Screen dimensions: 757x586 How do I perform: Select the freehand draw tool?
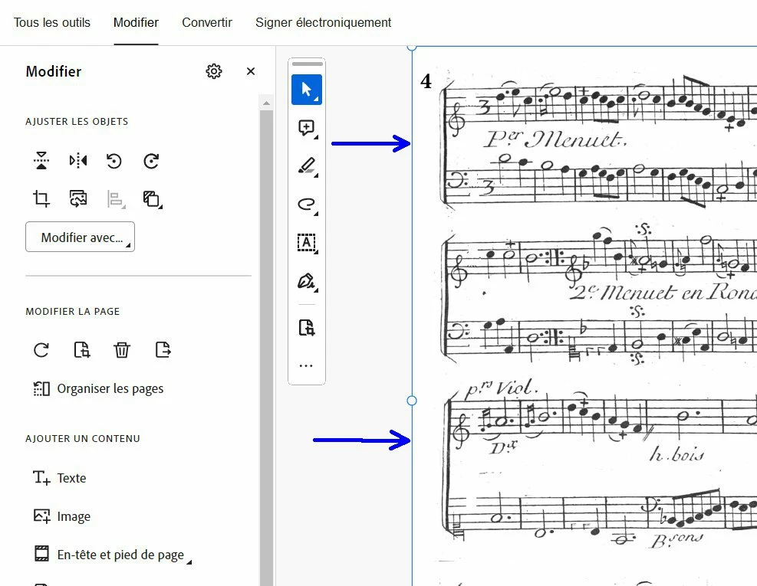click(x=307, y=205)
